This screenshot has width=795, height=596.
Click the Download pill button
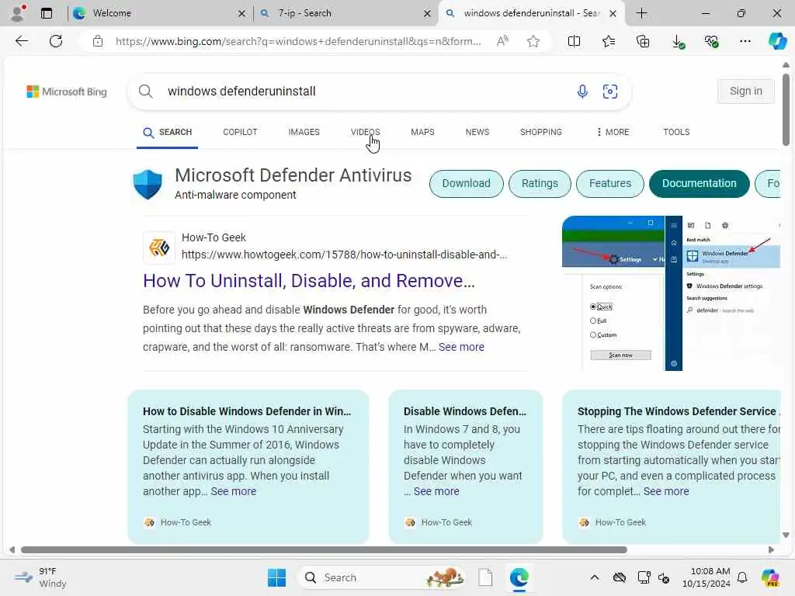(x=466, y=183)
